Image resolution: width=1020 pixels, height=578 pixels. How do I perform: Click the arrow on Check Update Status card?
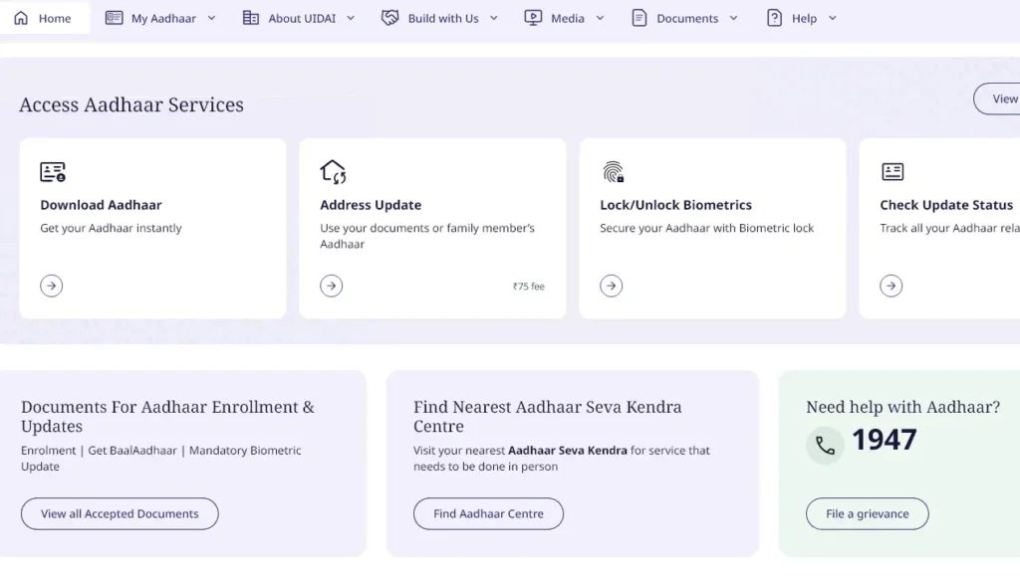point(892,286)
